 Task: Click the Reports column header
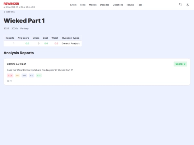point(10,38)
